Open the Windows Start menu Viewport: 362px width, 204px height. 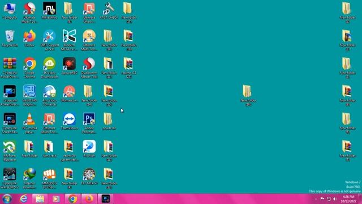point(7,199)
